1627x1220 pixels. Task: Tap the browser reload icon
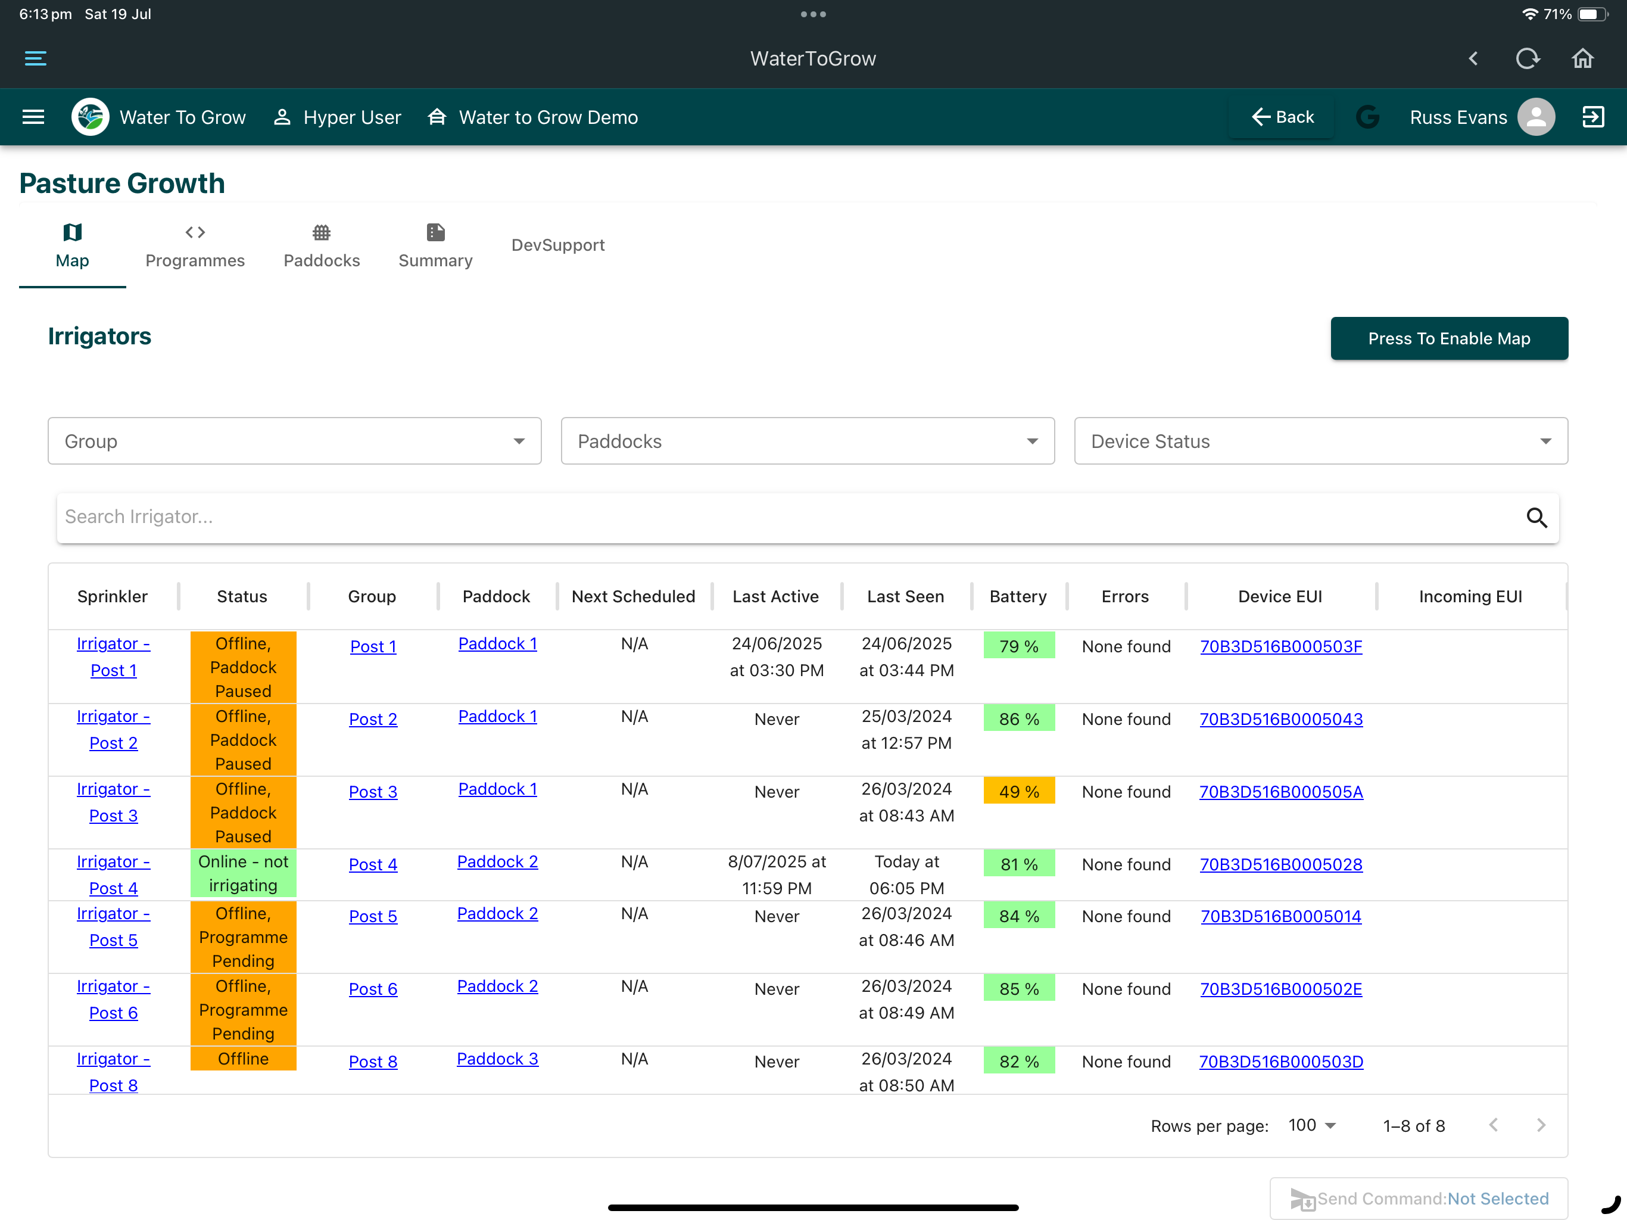tap(1528, 58)
